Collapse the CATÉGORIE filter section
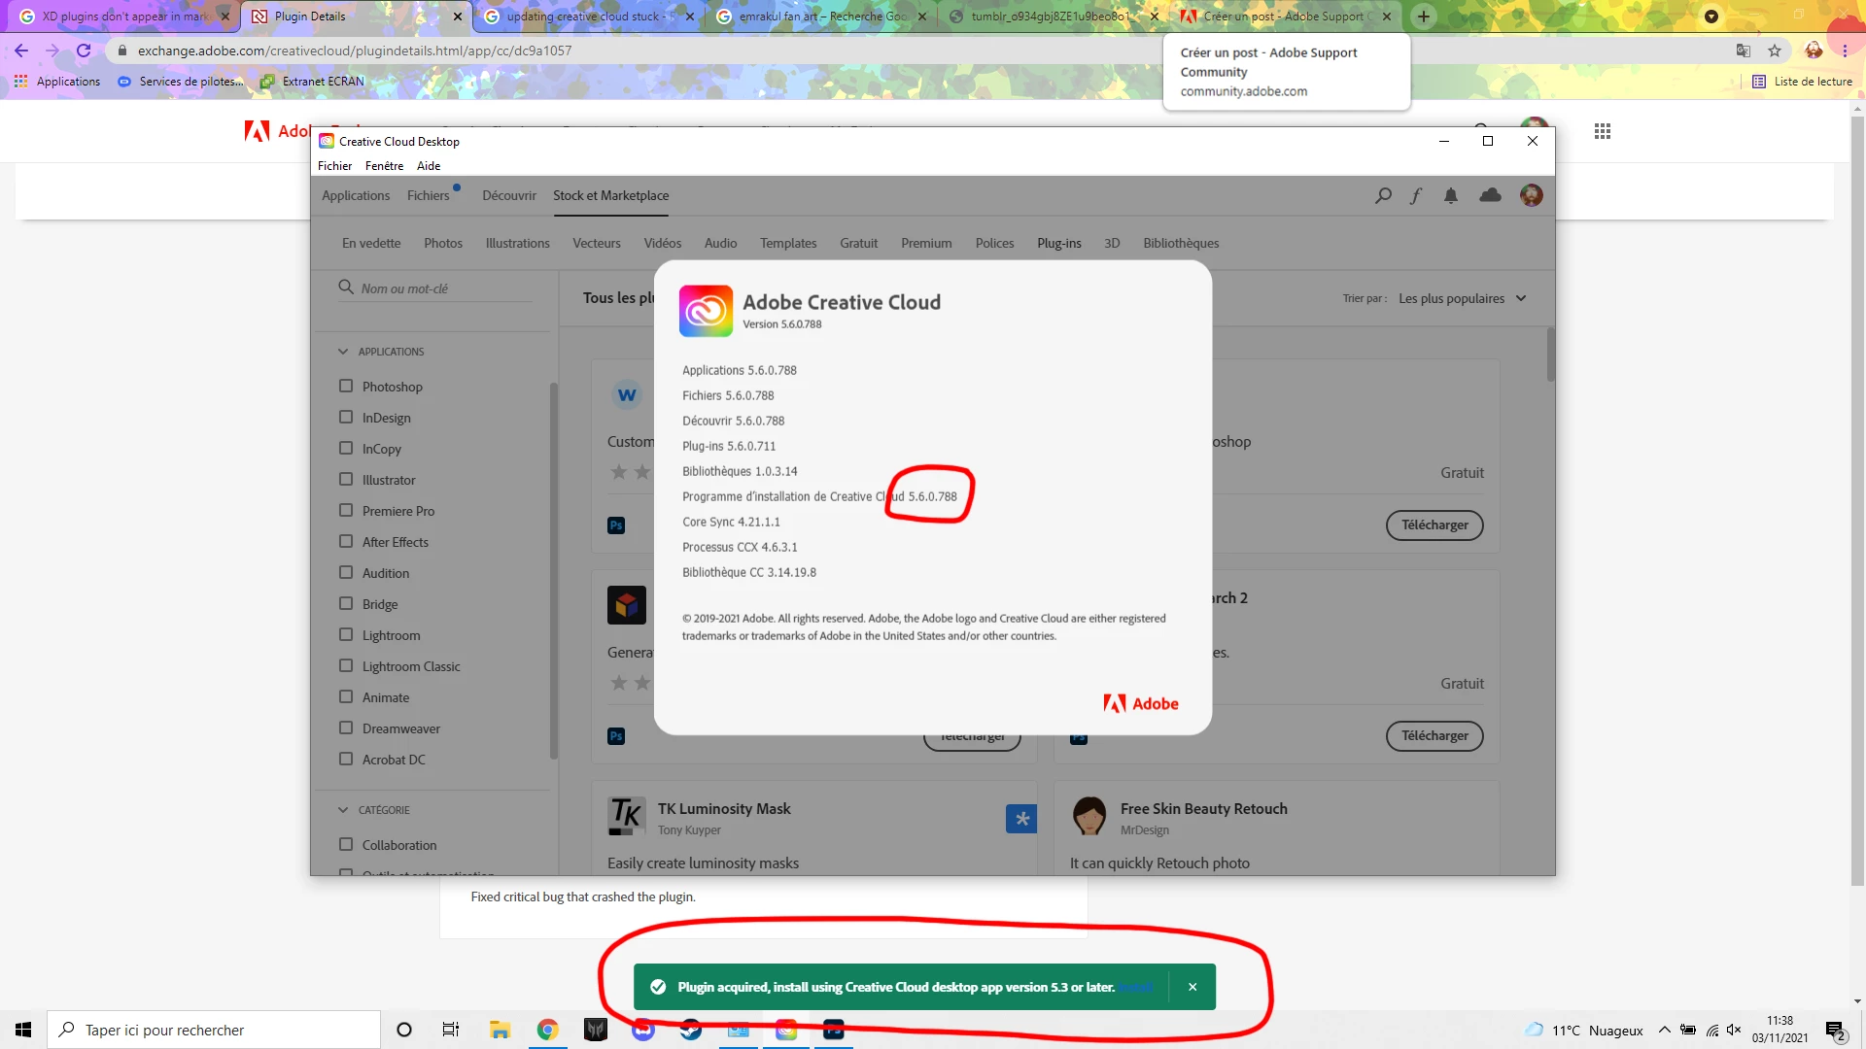 point(343,810)
